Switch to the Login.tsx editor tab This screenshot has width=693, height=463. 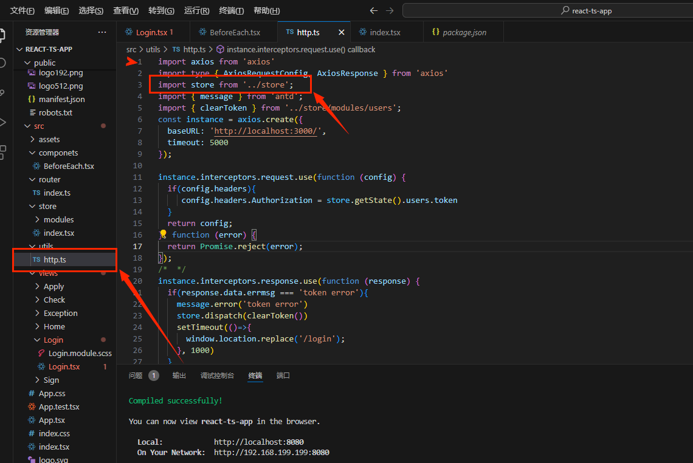tap(153, 32)
